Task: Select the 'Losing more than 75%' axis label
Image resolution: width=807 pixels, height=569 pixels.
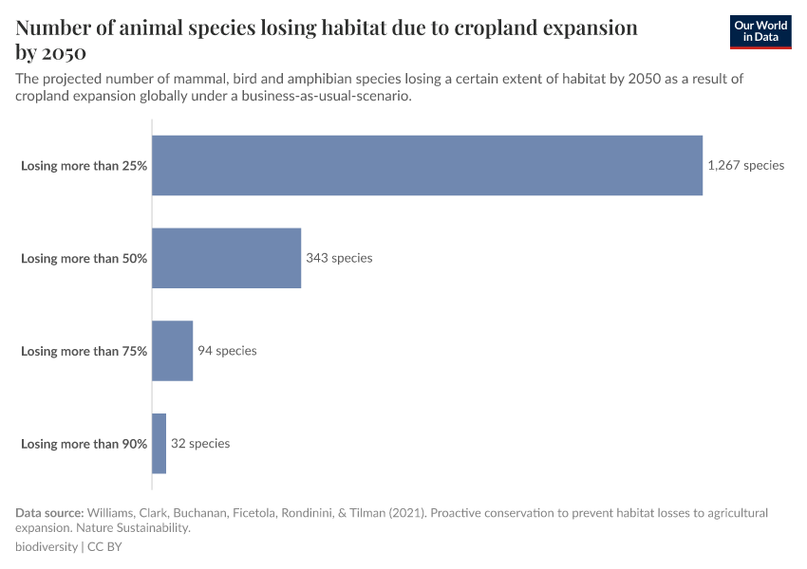Action: pos(84,351)
